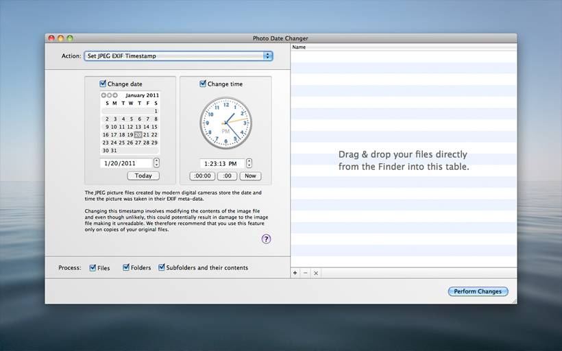Click the Now button

[250, 176]
